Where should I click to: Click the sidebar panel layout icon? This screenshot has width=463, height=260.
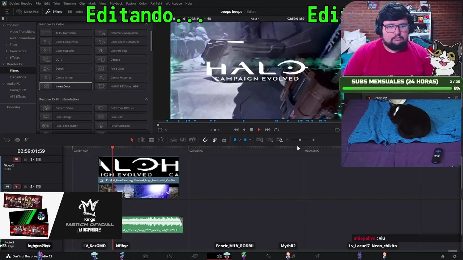[x=4, y=18]
